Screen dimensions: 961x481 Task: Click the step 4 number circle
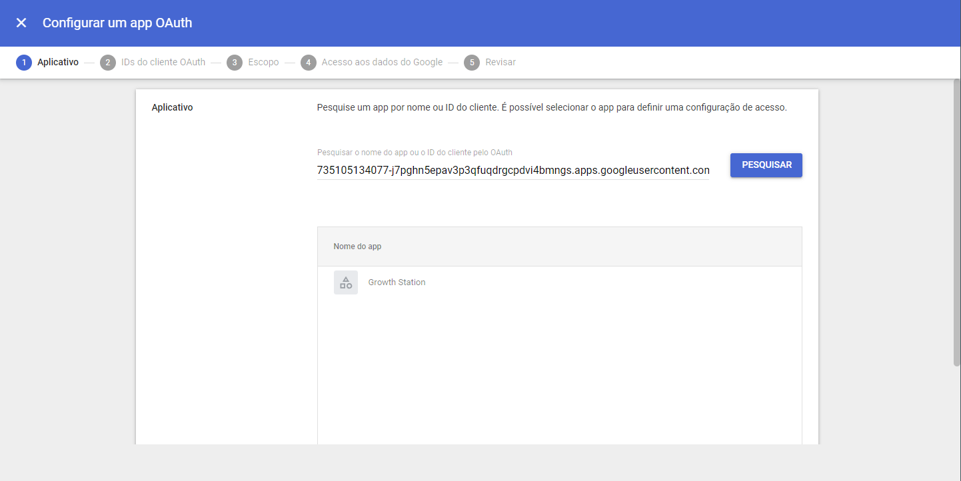[308, 63]
